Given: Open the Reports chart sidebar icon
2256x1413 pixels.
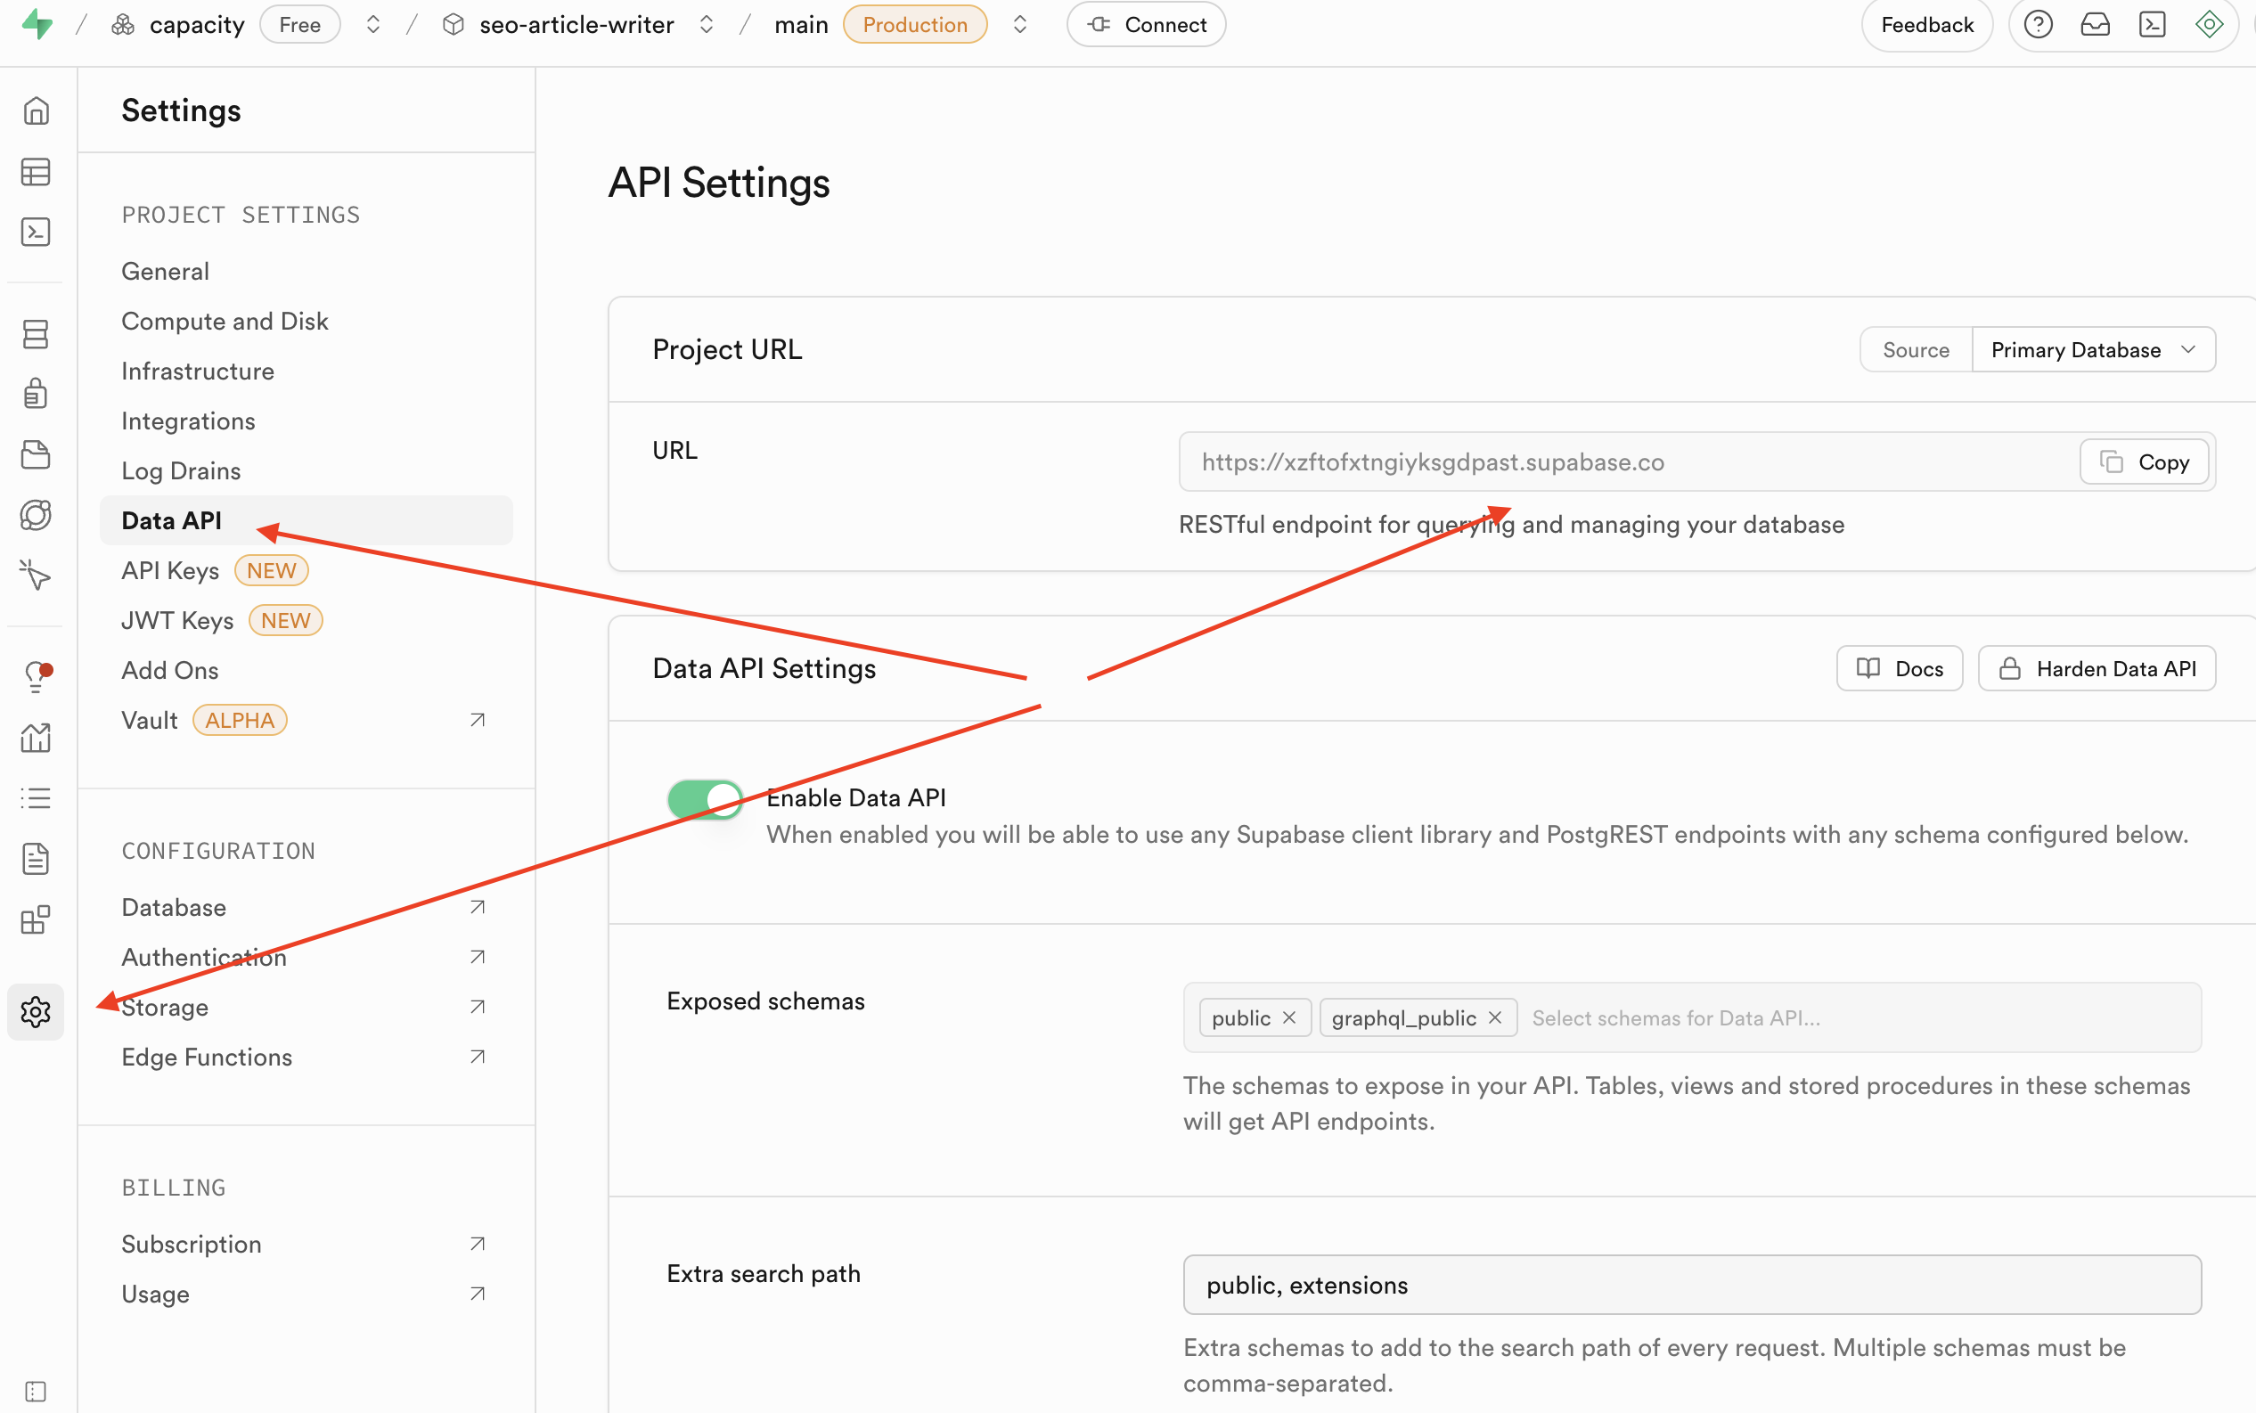Looking at the screenshot, I should 36,738.
